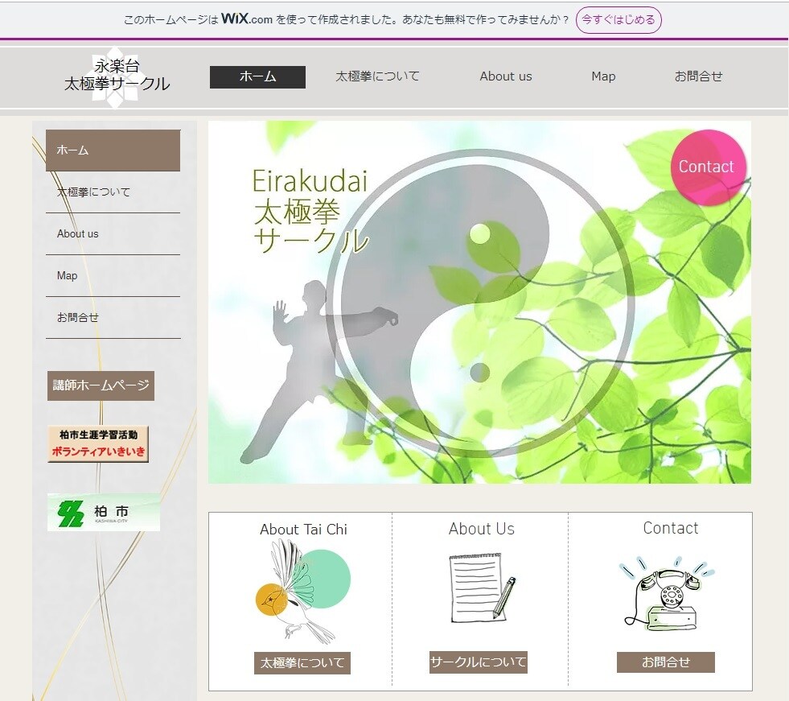Click the About Us card heading
This screenshot has width=789, height=701.
coord(482,529)
